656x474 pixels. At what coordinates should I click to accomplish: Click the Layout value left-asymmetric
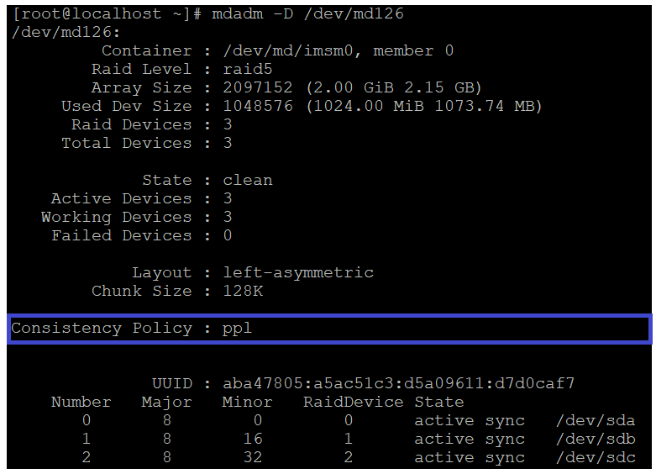coord(298,272)
